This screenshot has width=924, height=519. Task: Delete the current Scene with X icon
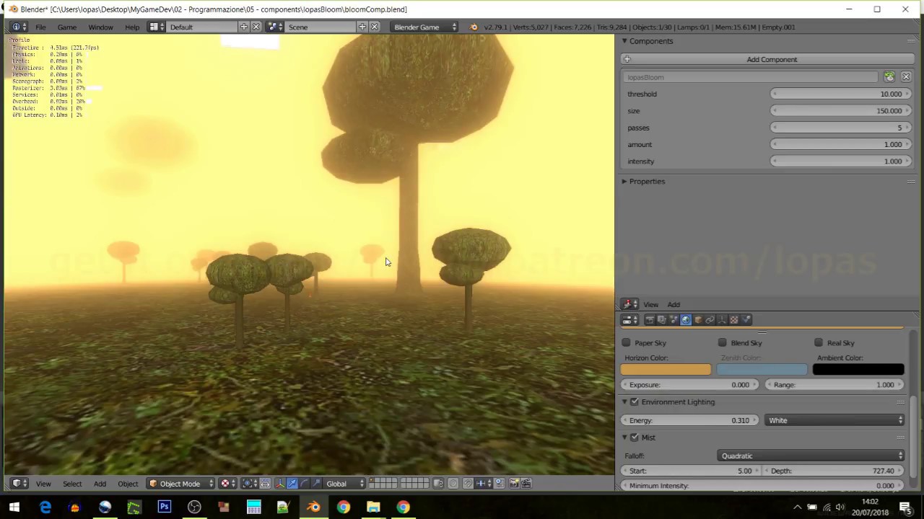click(x=374, y=27)
